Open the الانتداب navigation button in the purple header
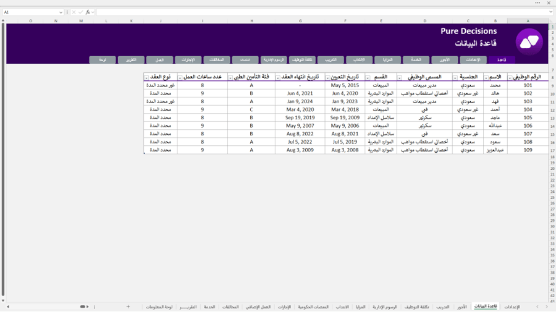Image resolution: width=556 pixels, height=312 pixels. [x=359, y=60]
